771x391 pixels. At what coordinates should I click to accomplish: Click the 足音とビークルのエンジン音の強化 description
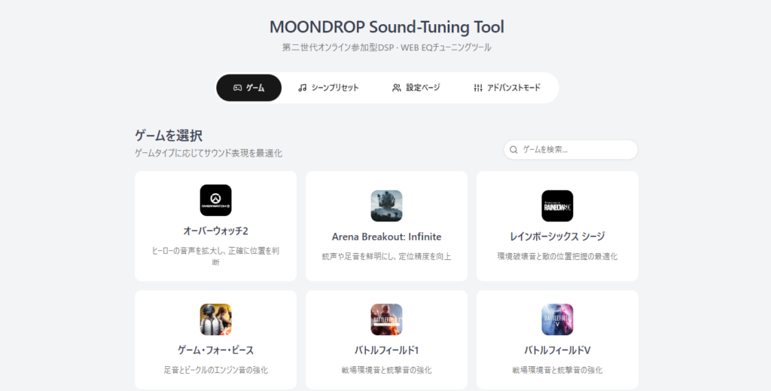click(x=215, y=370)
